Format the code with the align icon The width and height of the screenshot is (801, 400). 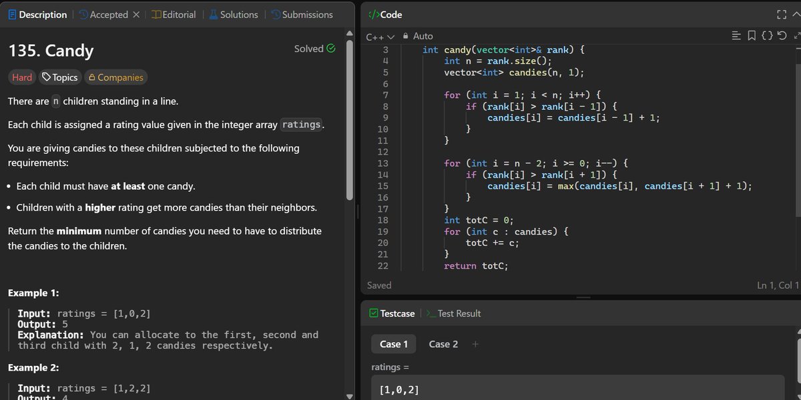[736, 36]
